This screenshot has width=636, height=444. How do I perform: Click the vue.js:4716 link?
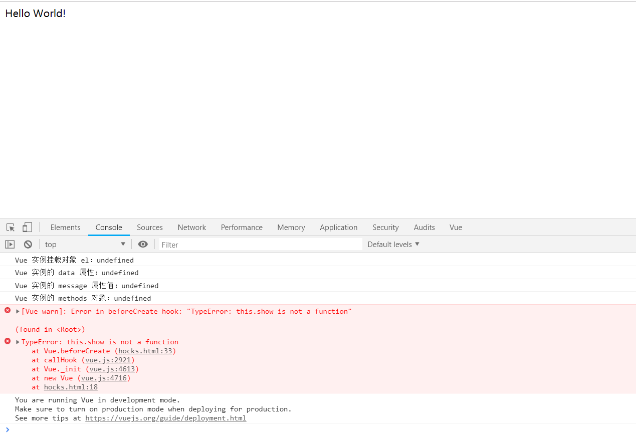pos(104,378)
